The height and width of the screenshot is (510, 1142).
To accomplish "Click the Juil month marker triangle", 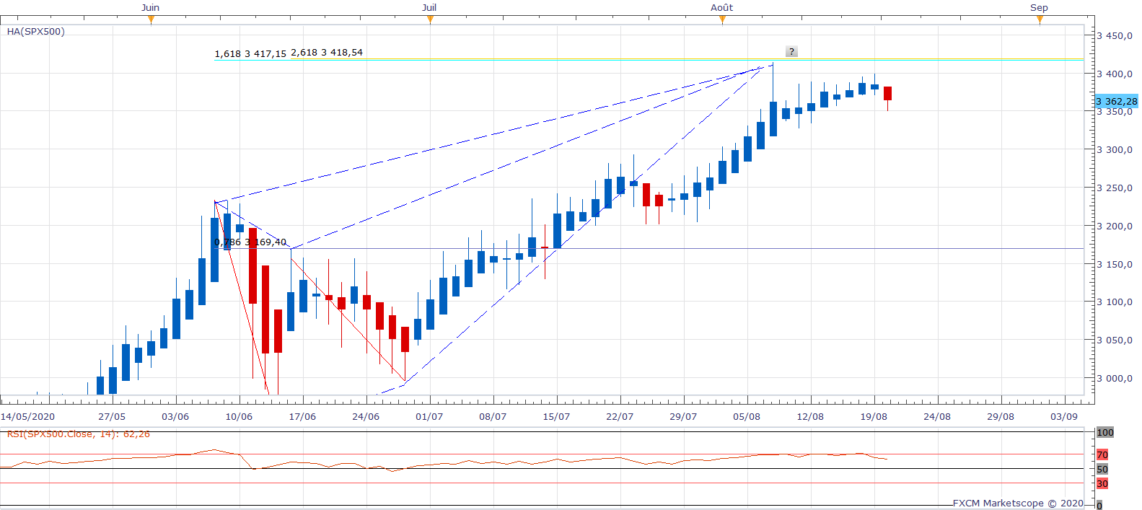I will pyautogui.click(x=430, y=19).
